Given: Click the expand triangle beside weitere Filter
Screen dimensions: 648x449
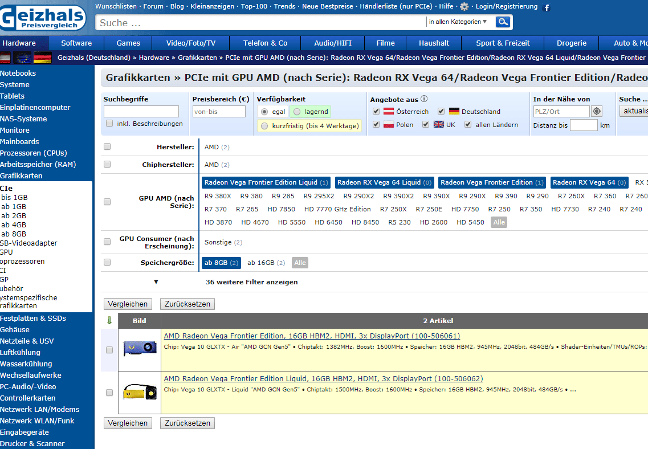Looking at the screenshot, I should tap(156, 281).
